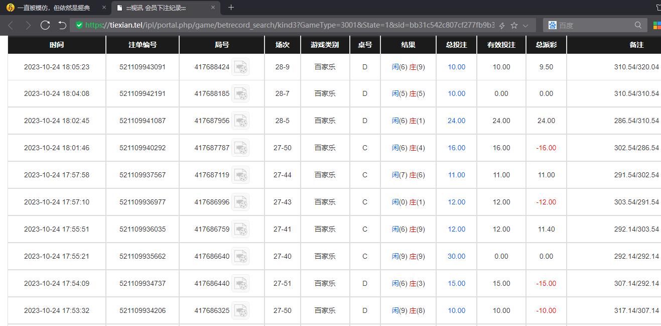Viewport: 661px width, 326px height.
Task: Open video replay for round 417687787
Action: point(240,148)
